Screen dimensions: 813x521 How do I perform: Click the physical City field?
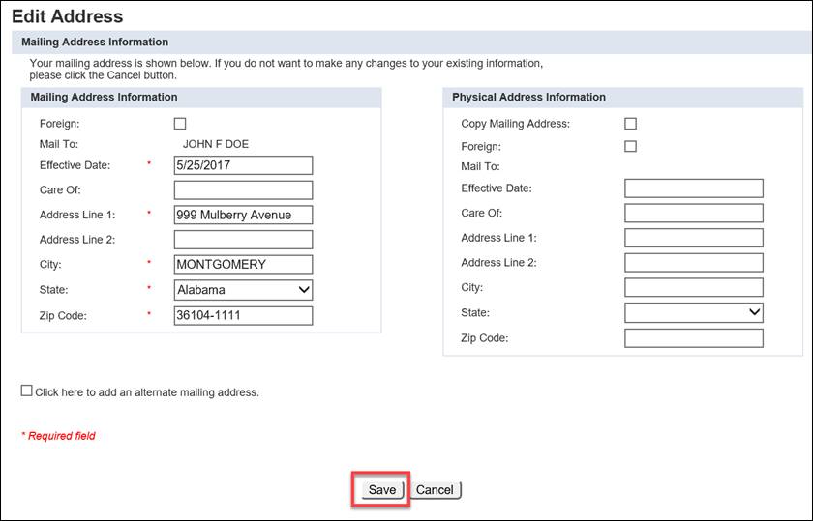pyautogui.click(x=694, y=287)
